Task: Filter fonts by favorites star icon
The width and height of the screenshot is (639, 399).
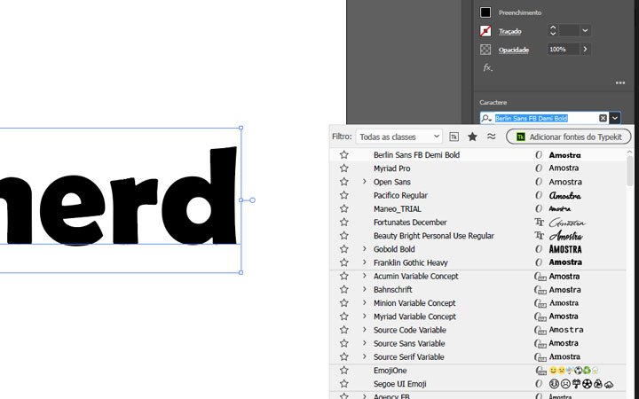Action: coord(473,137)
